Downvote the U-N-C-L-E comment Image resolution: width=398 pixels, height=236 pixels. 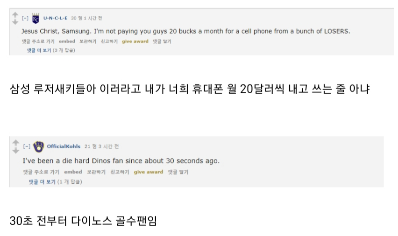[x=15, y=21]
